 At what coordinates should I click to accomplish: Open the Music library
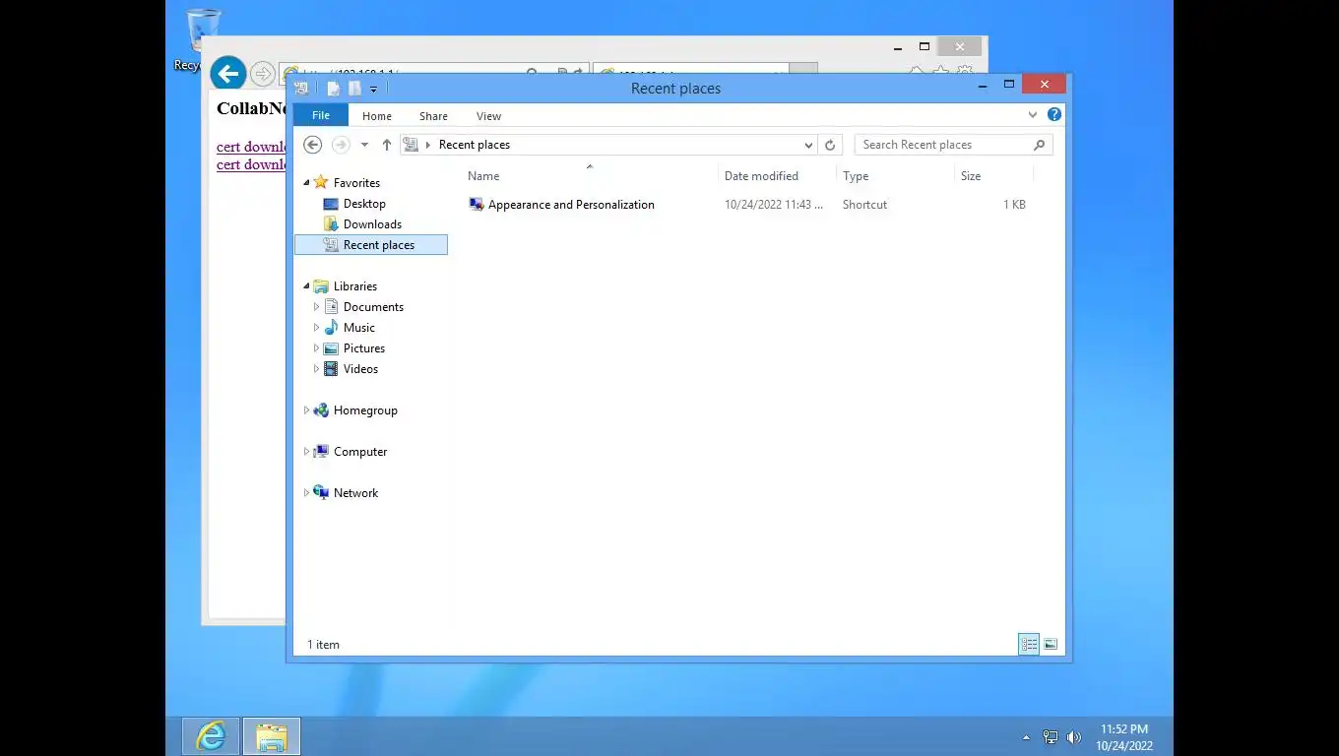358,328
